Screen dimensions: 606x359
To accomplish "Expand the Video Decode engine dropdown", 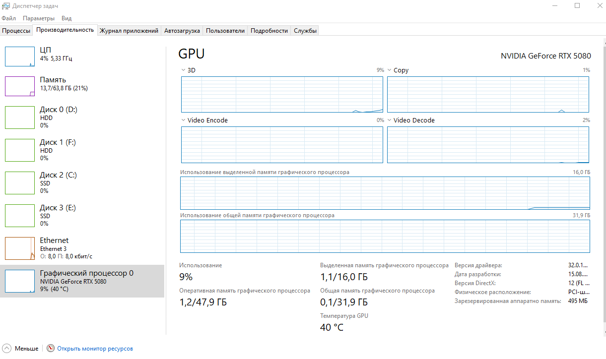I will [390, 120].
